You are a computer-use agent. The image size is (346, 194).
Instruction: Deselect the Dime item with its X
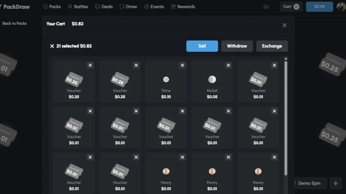182,65
